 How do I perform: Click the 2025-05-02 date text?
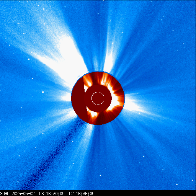(x=23, y=194)
